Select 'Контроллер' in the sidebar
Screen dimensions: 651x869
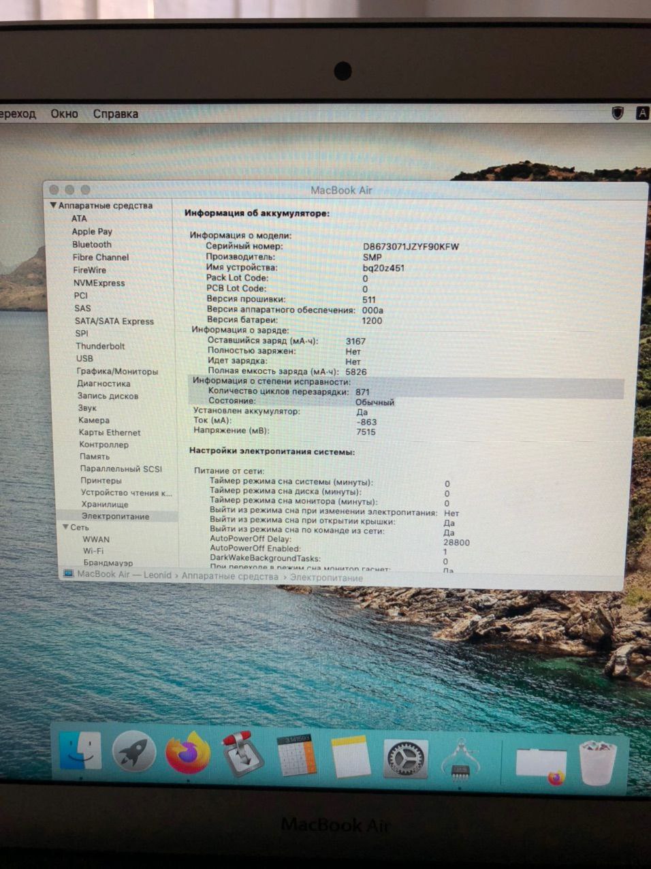(104, 445)
